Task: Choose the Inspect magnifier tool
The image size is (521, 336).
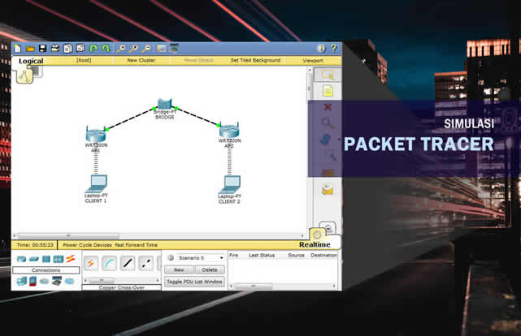Action: click(328, 123)
